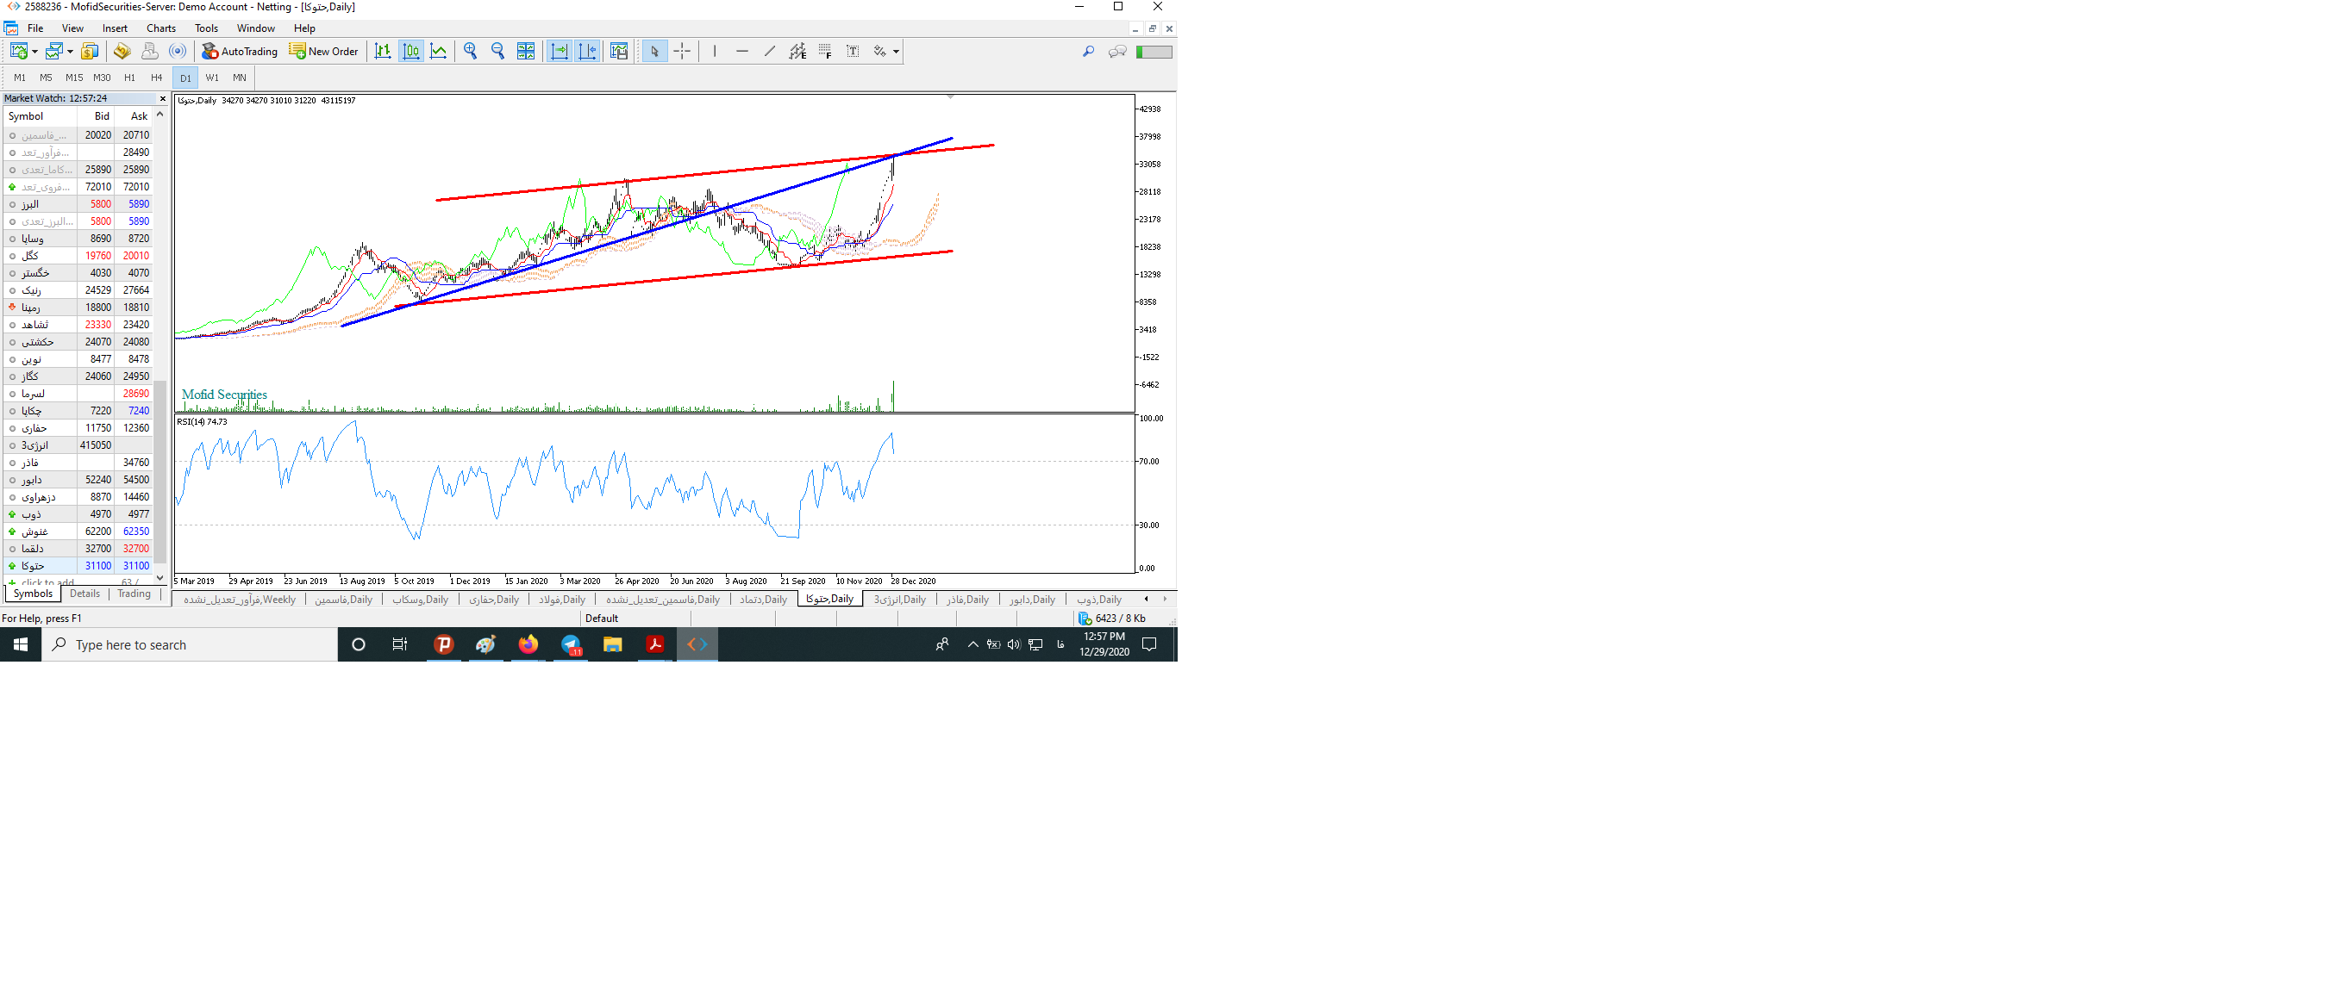Click the connection status 6423 / 8 Kb
The width and height of the screenshot is (2345, 1001).
click(1112, 619)
